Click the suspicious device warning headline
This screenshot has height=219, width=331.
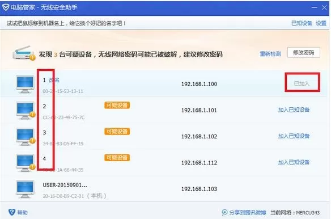[130, 54]
